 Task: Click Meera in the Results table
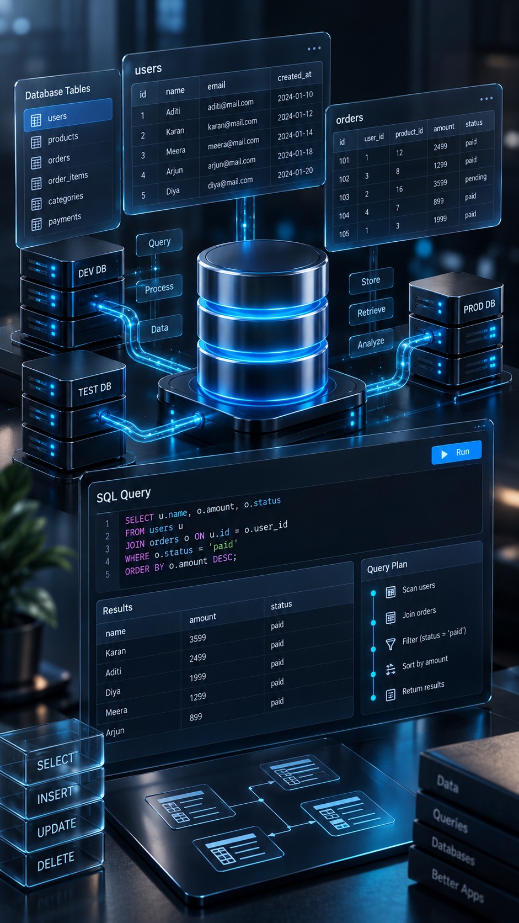116,712
